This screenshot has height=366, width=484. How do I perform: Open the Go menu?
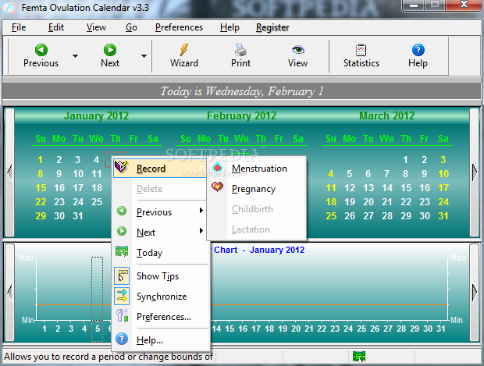tap(131, 27)
